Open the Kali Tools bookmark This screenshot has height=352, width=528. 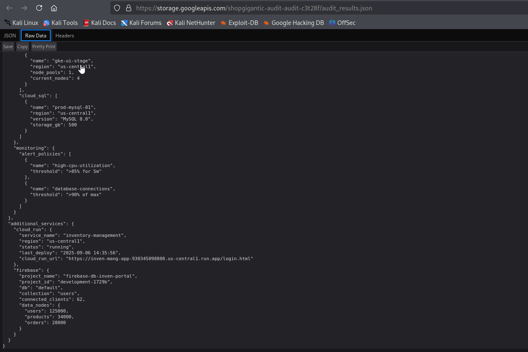pyautogui.click(x=60, y=23)
